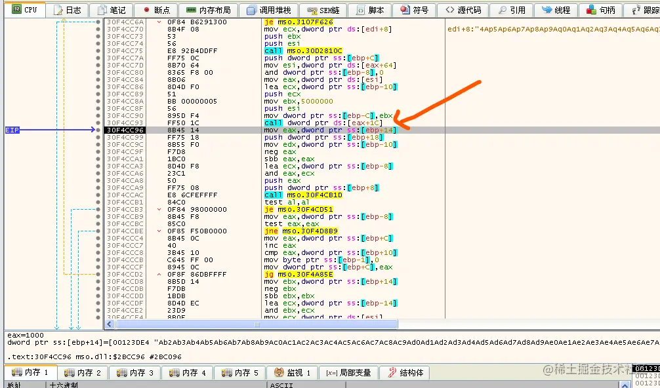Viewport: 660px width, 388px height.
Task: Toggle breakpoint dot at address 30F4CC75
Action: tap(98, 51)
